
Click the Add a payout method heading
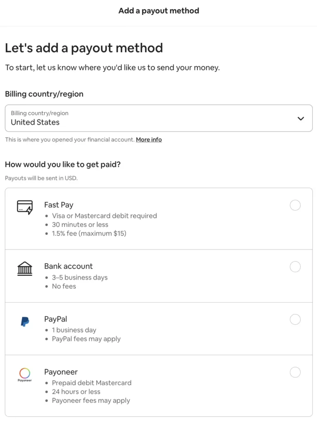pos(158,11)
